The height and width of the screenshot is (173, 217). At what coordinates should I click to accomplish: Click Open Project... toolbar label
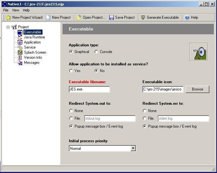[x=94, y=17]
